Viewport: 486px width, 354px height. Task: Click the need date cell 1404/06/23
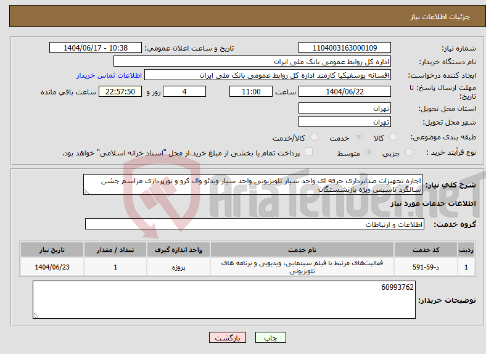pos(52,267)
